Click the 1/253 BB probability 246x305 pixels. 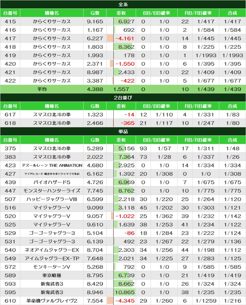coord(164,225)
